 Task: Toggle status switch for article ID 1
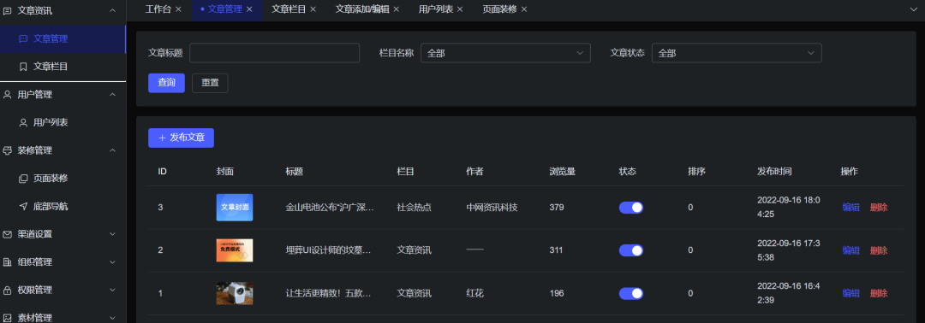pos(630,294)
